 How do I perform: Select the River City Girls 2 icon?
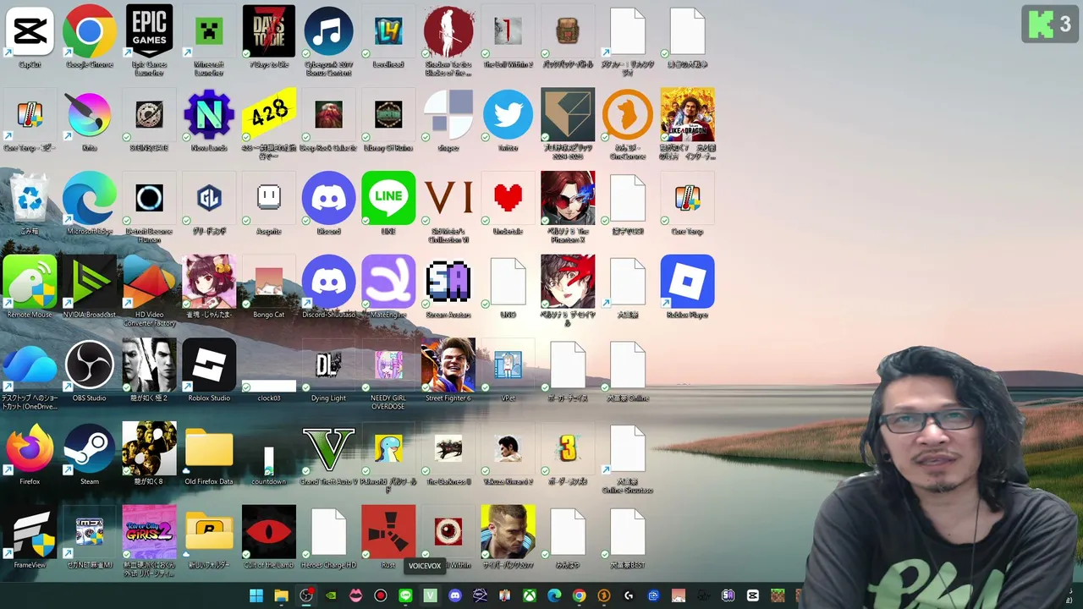(150, 532)
